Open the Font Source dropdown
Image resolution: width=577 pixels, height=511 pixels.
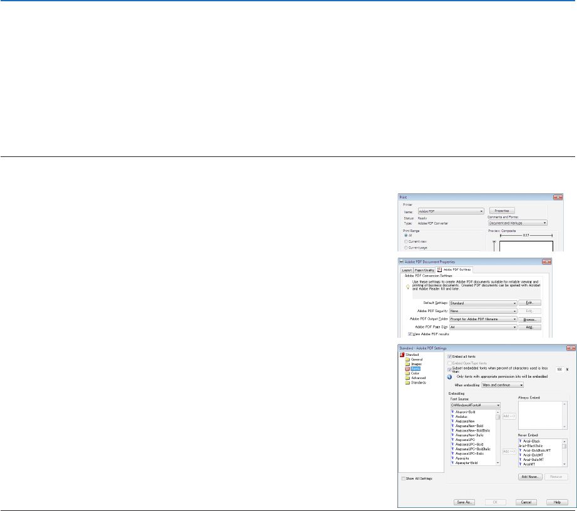pos(476,405)
